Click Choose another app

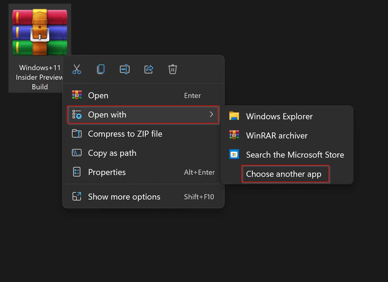tap(285, 174)
